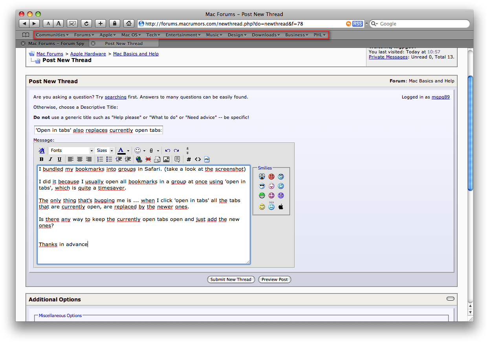Make text smaller with small A button

[x=48, y=24]
